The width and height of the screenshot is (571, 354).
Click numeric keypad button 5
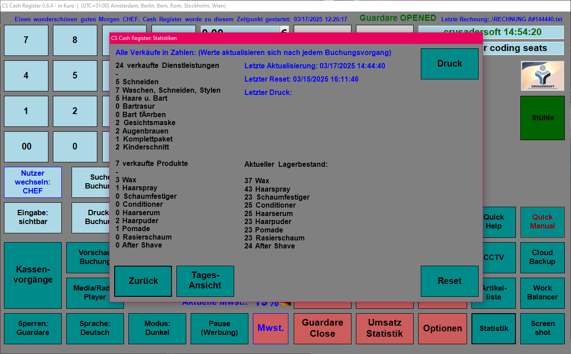tap(75, 76)
